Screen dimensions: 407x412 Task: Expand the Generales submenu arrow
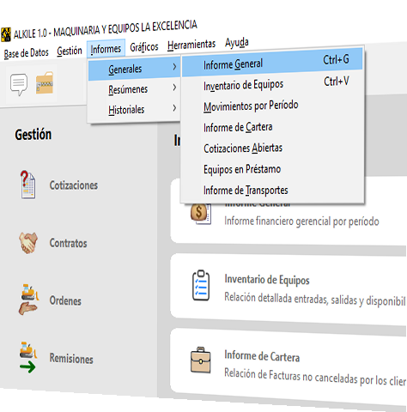click(174, 67)
